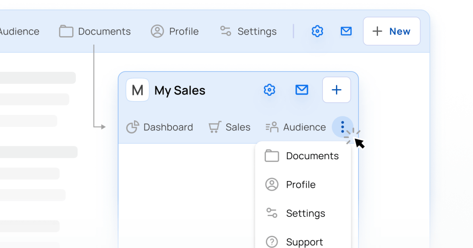Image resolution: width=473 pixels, height=248 pixels.
Task: Click the M avatar logo tile
Action: (138, 90)
